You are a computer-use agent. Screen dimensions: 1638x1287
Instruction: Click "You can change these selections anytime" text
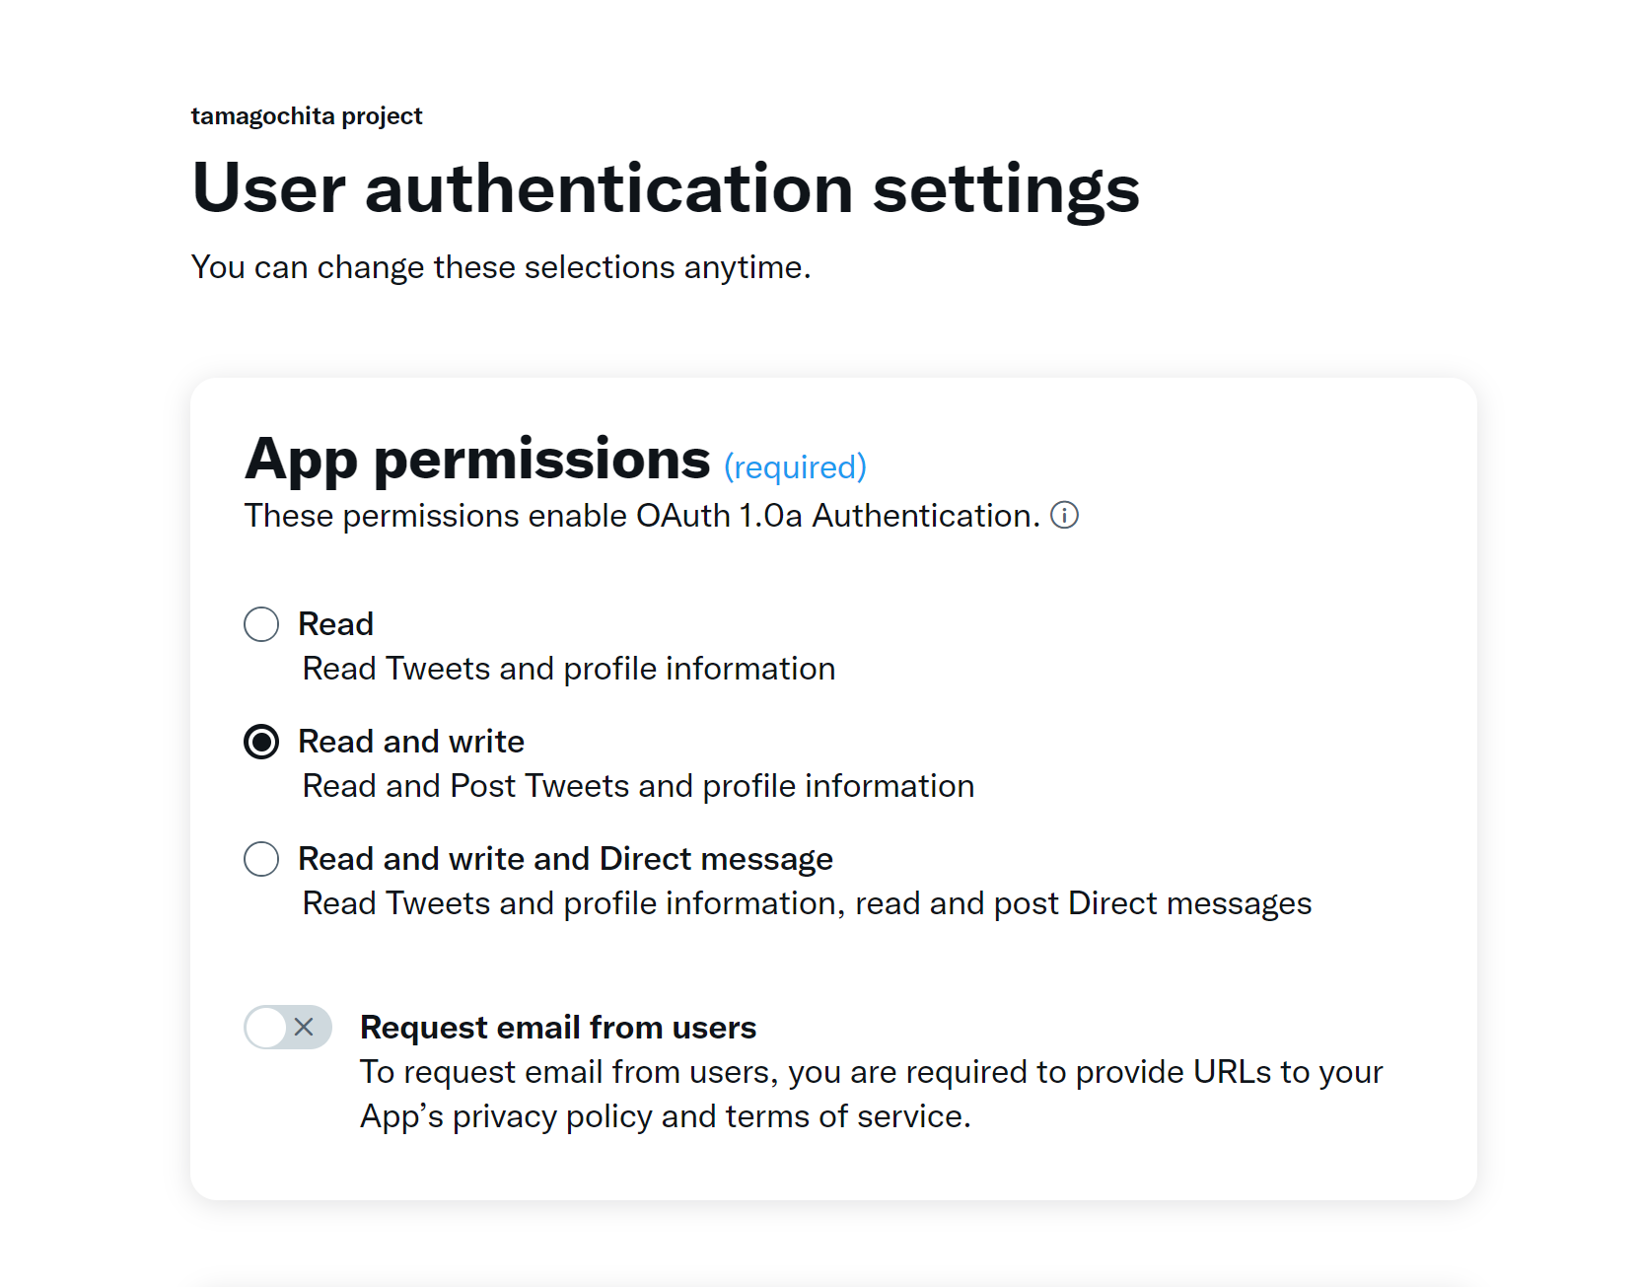click(x=500, y=265)
